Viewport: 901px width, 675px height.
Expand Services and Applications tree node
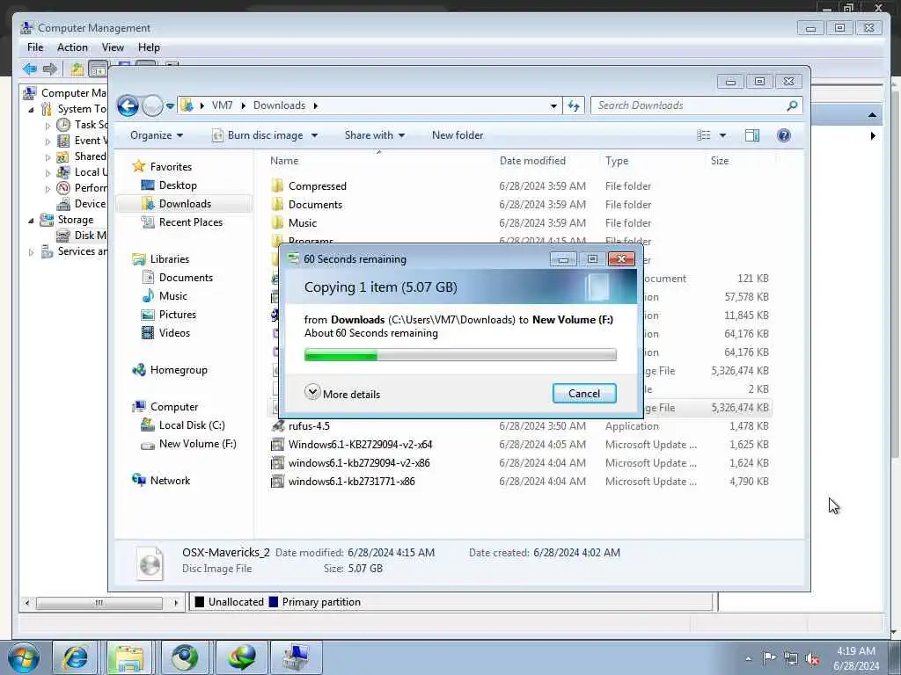(x=31, y=251)
